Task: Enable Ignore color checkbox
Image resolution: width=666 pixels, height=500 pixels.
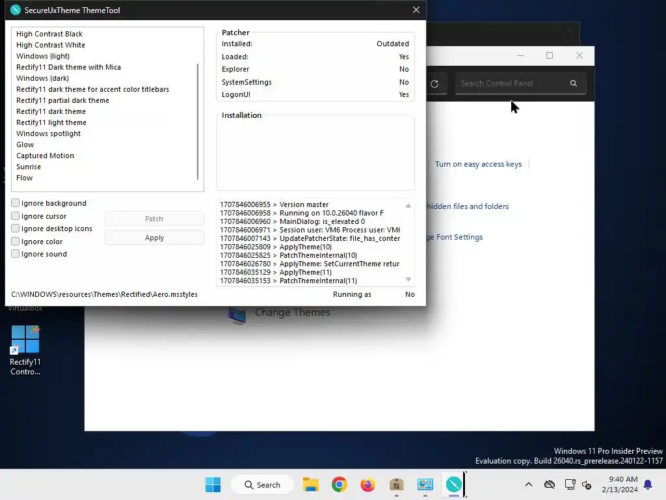Action: 16,241
